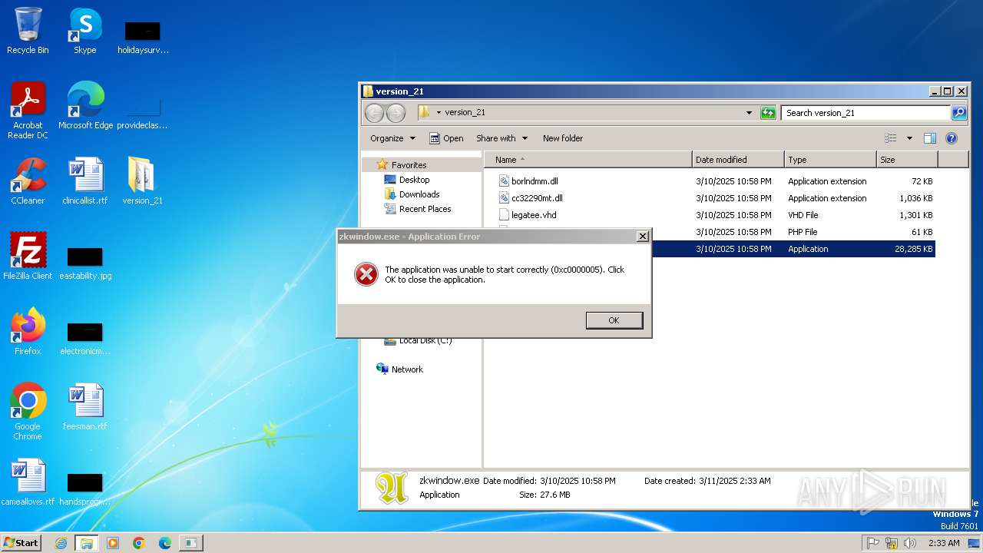Select the eastability.jpg desktop file
The height and width of the screenshot is (553, 983).
click(x=85, y=261)
